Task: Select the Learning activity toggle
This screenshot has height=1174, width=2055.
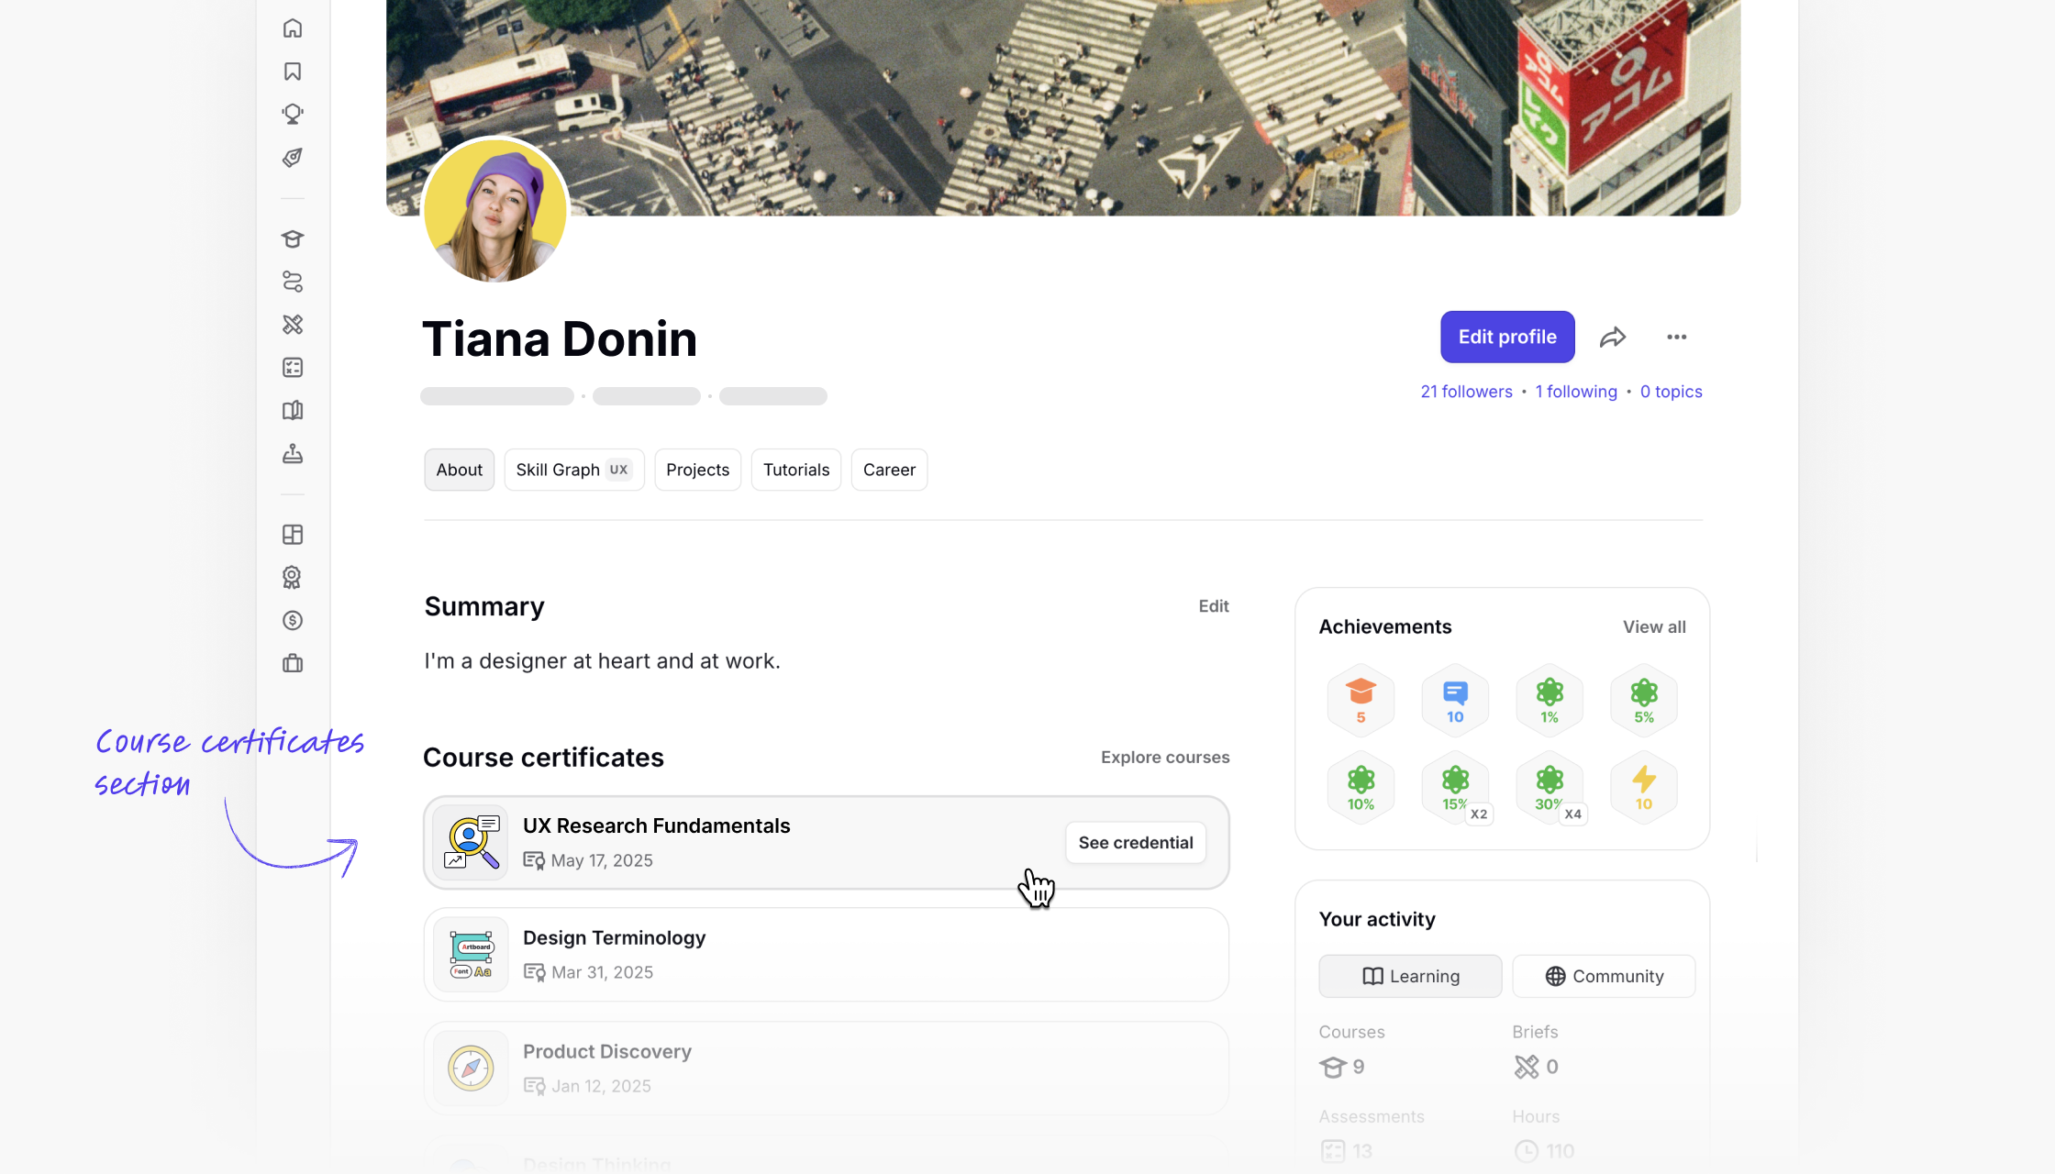Action: click(1411, 976)
